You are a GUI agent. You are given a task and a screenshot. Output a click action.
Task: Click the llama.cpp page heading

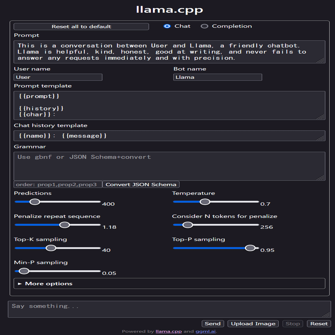[x=169, y=10]
